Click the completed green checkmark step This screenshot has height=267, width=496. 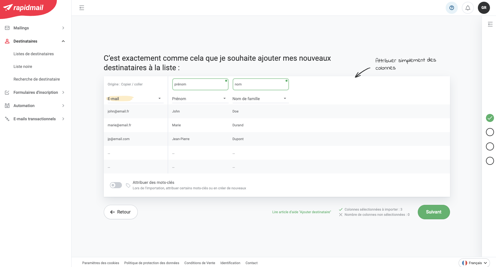490,118
